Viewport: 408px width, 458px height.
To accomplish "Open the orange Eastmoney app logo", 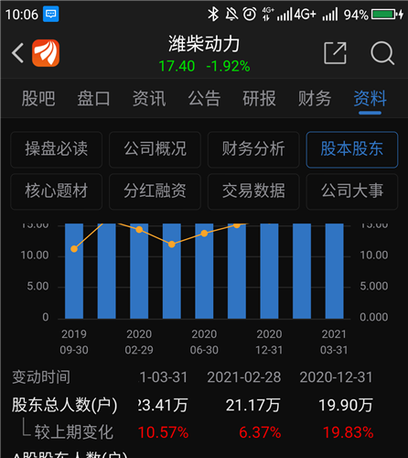I will coord(46,53).
